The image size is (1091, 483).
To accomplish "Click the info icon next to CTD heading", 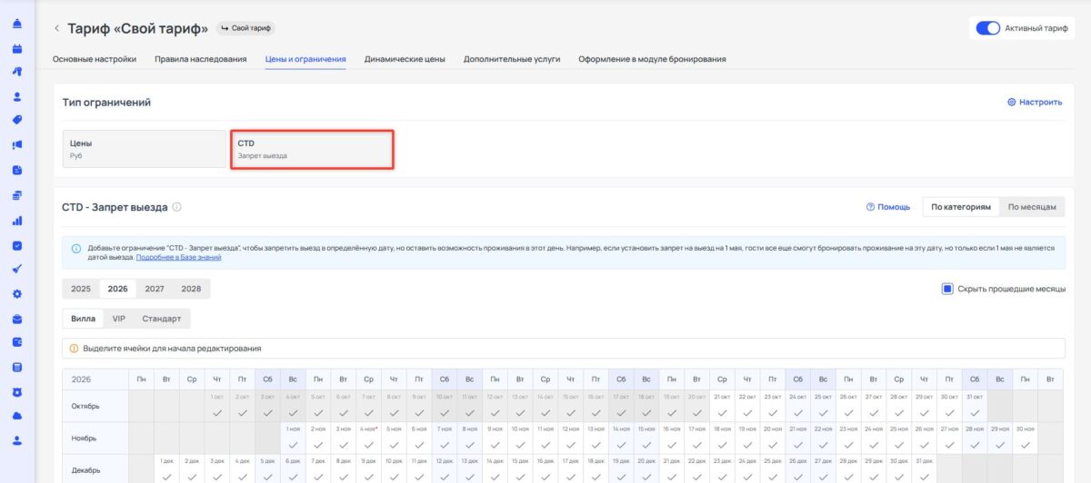I will click(176, 207).
